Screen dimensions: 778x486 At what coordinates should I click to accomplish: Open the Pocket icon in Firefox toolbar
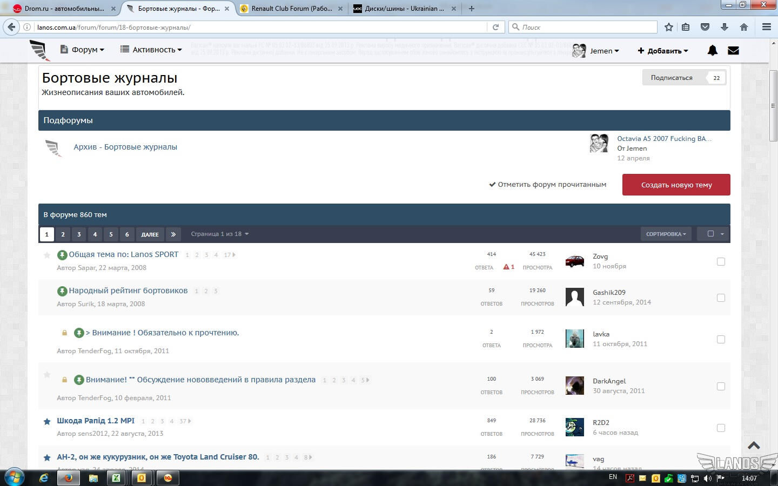(705, 27)
